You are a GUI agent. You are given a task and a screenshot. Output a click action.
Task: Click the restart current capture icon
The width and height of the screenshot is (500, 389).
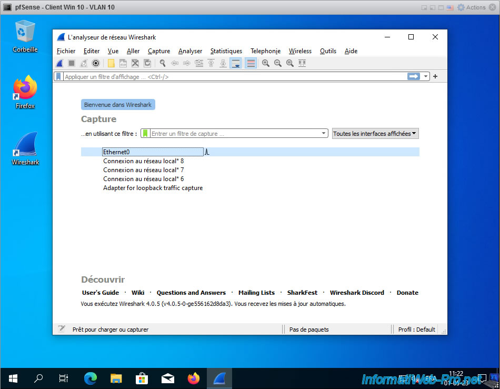(84, 63)
